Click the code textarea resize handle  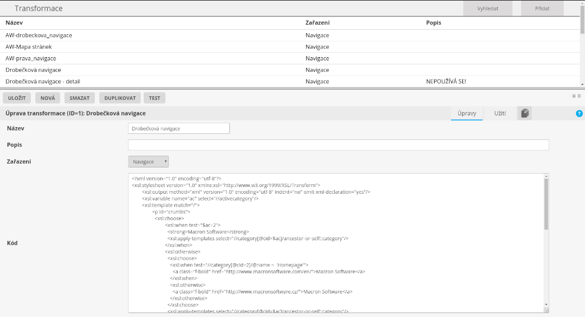pos(546,310)
